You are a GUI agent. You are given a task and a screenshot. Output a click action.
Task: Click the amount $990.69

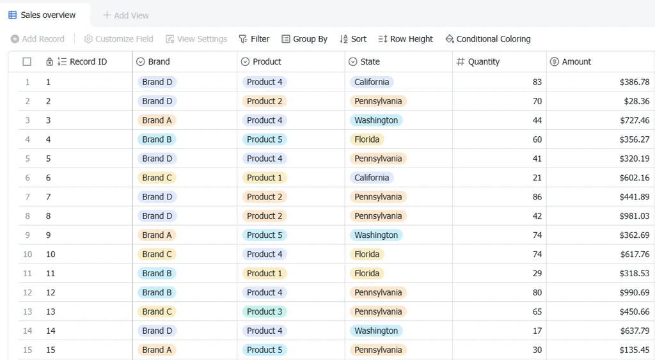(635, 293)
